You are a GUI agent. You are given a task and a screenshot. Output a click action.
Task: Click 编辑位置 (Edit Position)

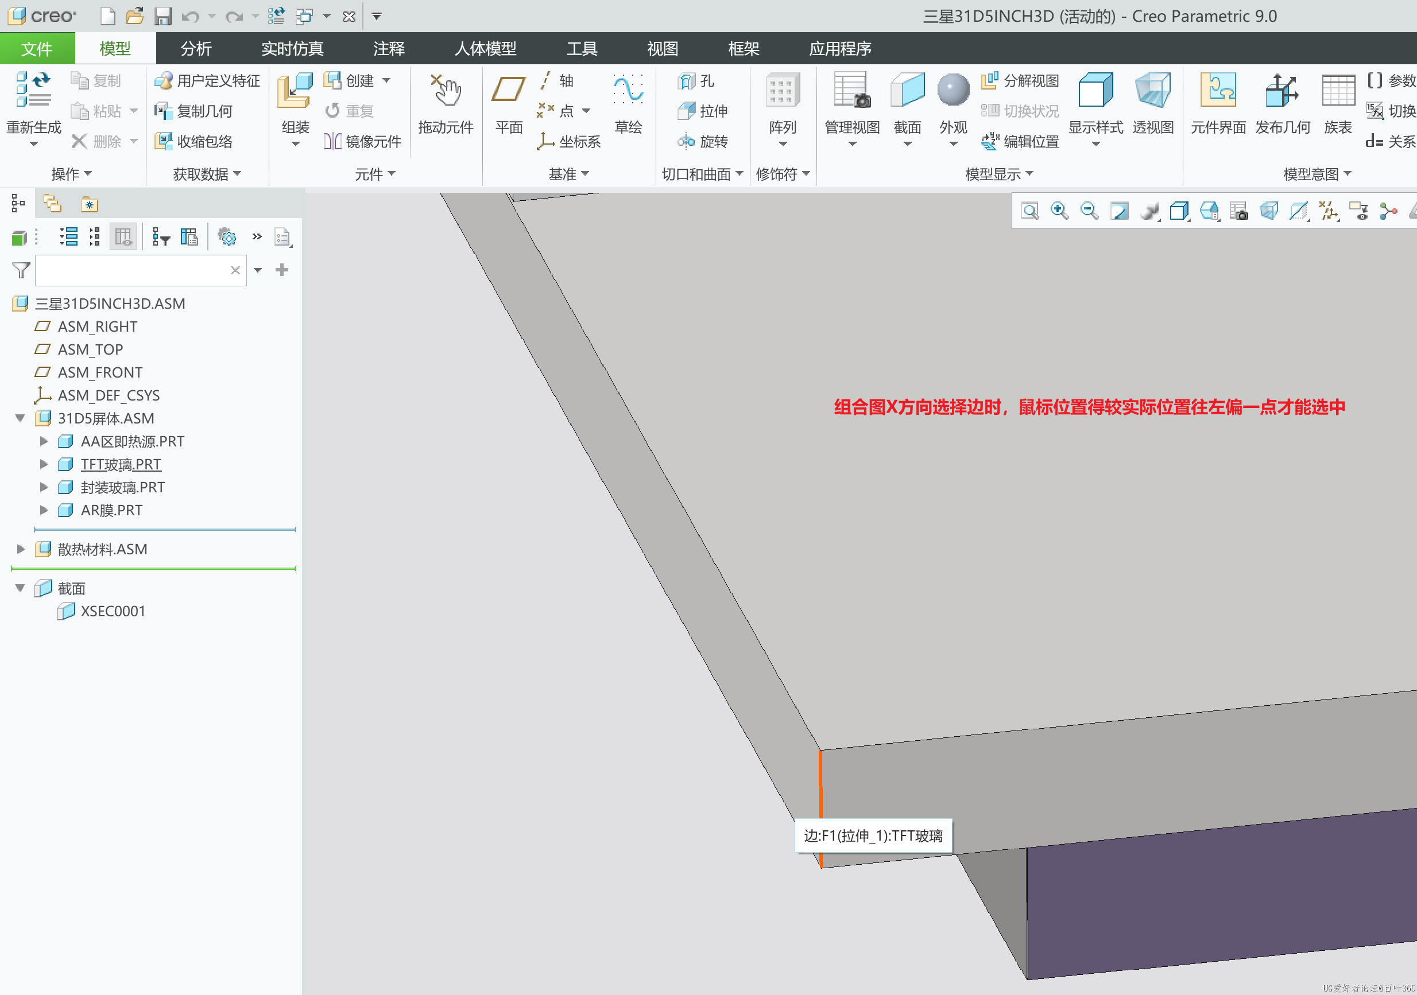1020,141
